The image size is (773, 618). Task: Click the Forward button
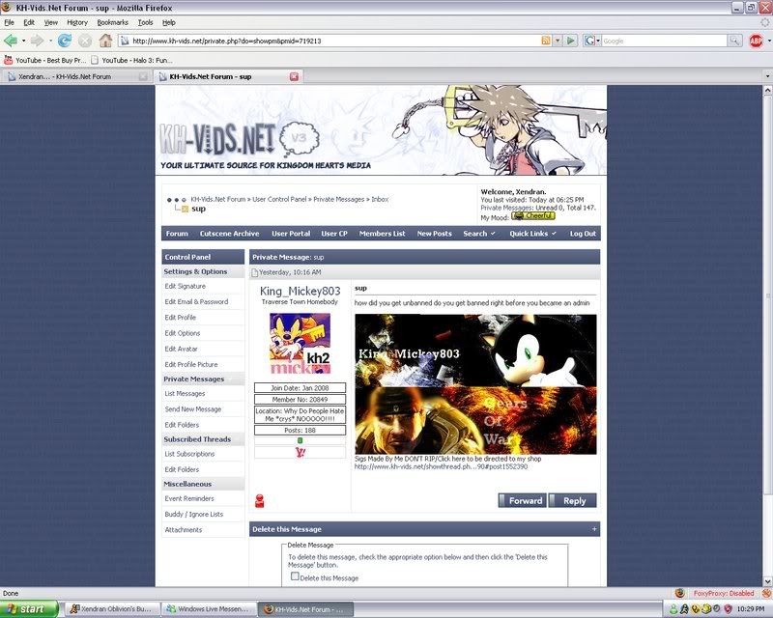pos(522,501)
